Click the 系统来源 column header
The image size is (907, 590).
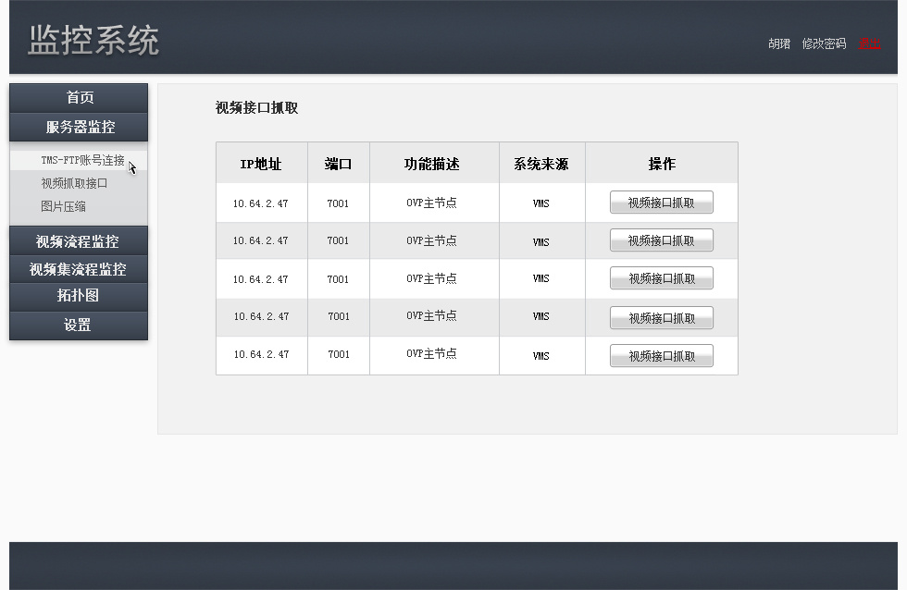point(541,164)
